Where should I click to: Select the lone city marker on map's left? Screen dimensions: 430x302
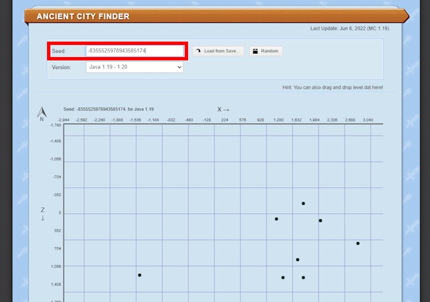139,275
